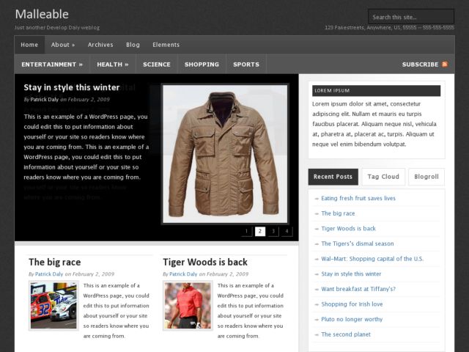Open the Tiger Woods golfer thumbnail
The width and height of the screenshot is (469, 352).
[188, 306]
